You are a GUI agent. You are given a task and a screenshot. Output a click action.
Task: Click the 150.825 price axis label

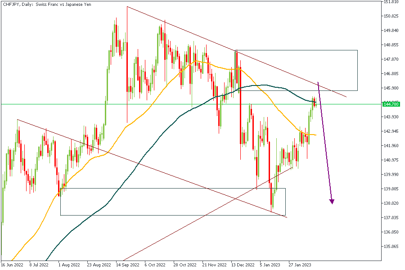(x=391, y=16)
